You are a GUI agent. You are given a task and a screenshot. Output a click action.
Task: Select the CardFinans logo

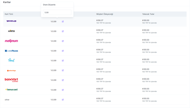(x=11, y=51)
